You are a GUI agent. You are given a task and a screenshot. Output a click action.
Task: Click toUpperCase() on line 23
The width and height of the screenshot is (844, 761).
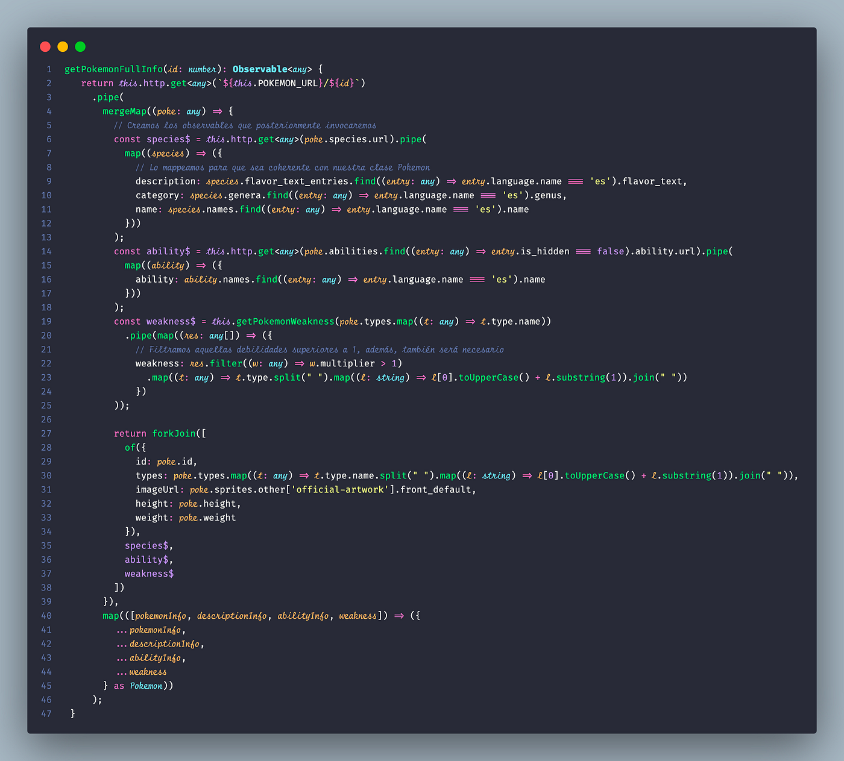pos(494,378)
